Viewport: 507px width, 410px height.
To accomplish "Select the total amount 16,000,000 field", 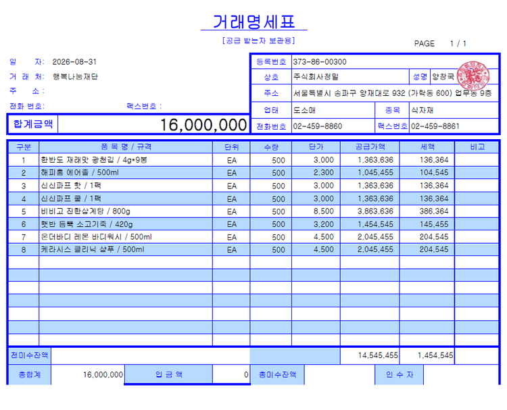I will click(x=153, y=124).
